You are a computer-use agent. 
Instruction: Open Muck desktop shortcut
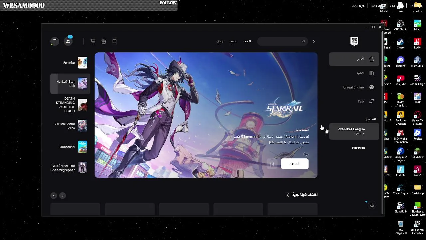click(x=417, y=25)
